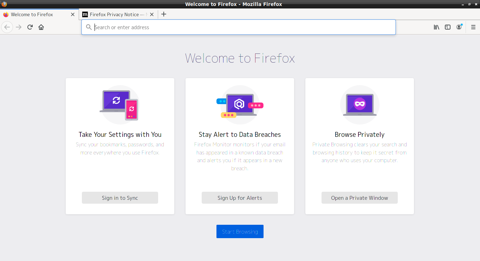This screenshot has width=480, height=261.
Task: Click the forward navigation arrow
Action: (x=19, y=27)
